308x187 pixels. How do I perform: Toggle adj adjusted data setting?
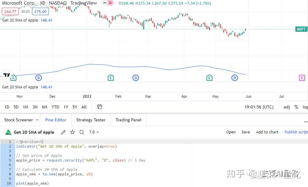coord(286,107)
